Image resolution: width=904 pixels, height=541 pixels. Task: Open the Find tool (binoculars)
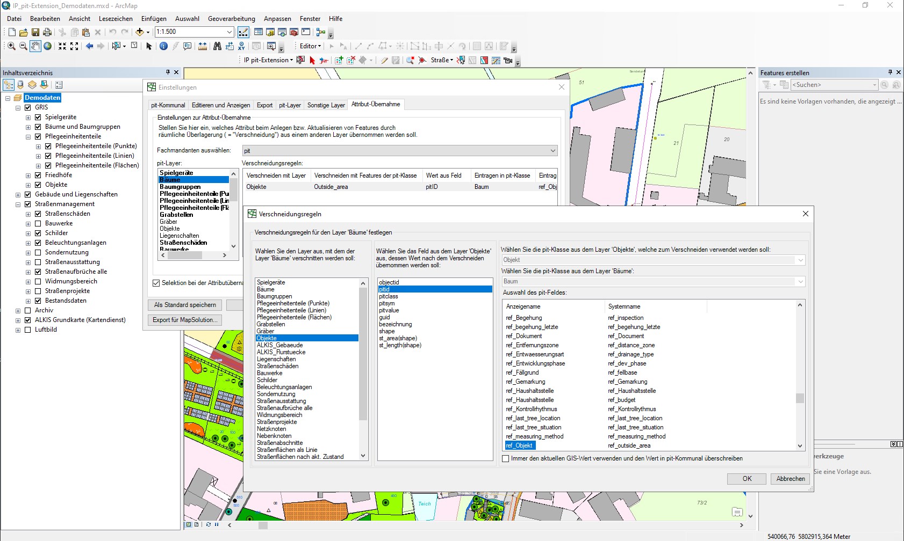(218, 46)
